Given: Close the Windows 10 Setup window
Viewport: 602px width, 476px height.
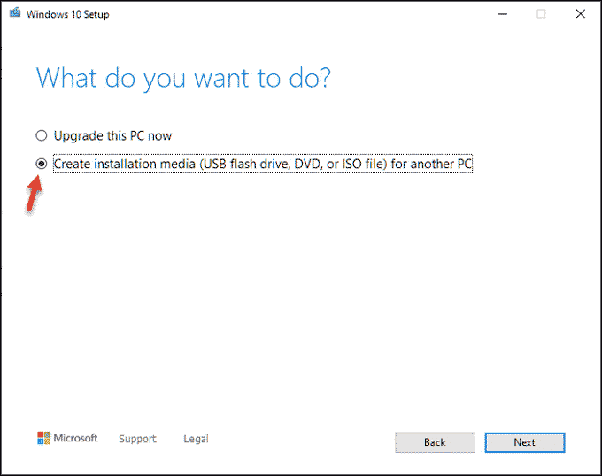Looking at the screenshot, I should tap(581, 14).
